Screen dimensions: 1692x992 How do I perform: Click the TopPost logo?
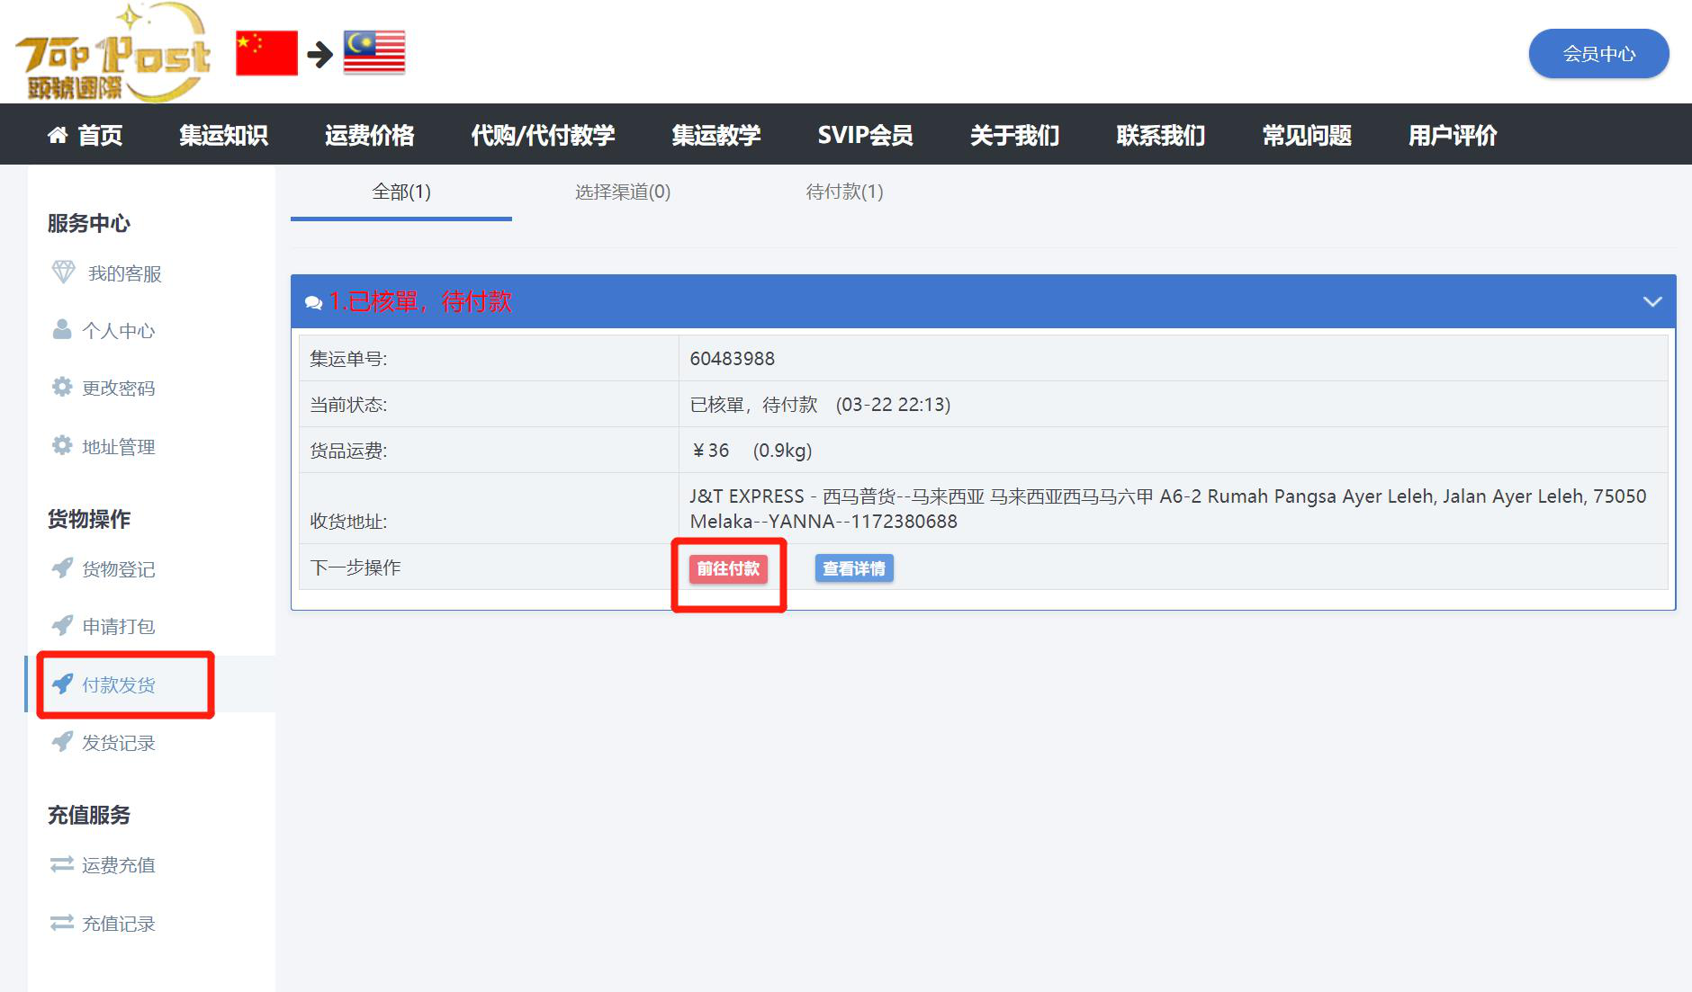(x=112, y=52)
